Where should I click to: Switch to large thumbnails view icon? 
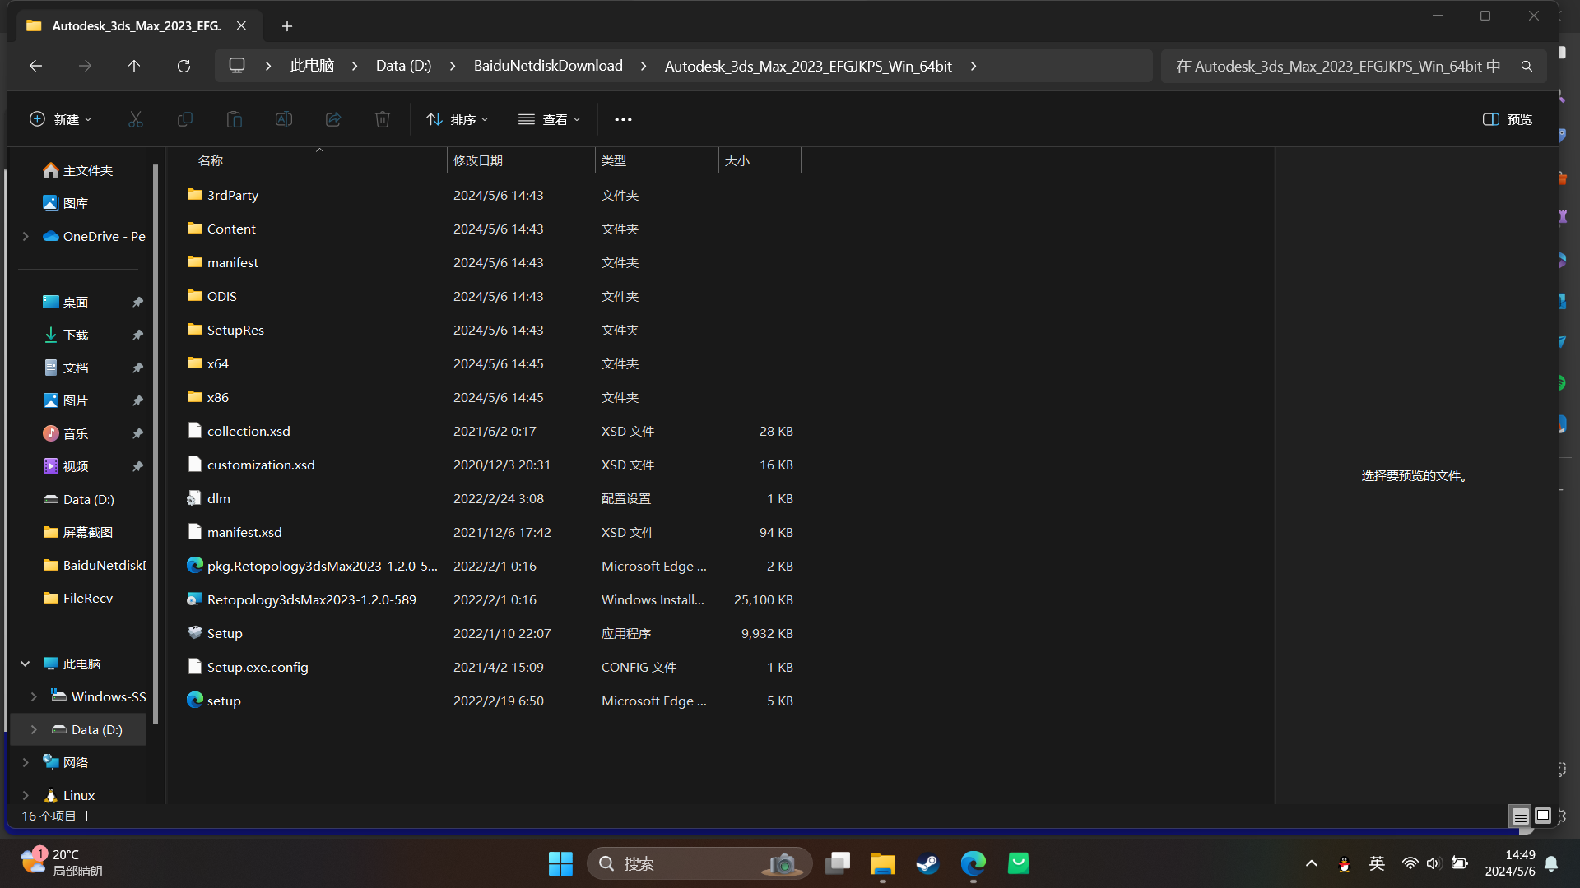coord(1543,816)
